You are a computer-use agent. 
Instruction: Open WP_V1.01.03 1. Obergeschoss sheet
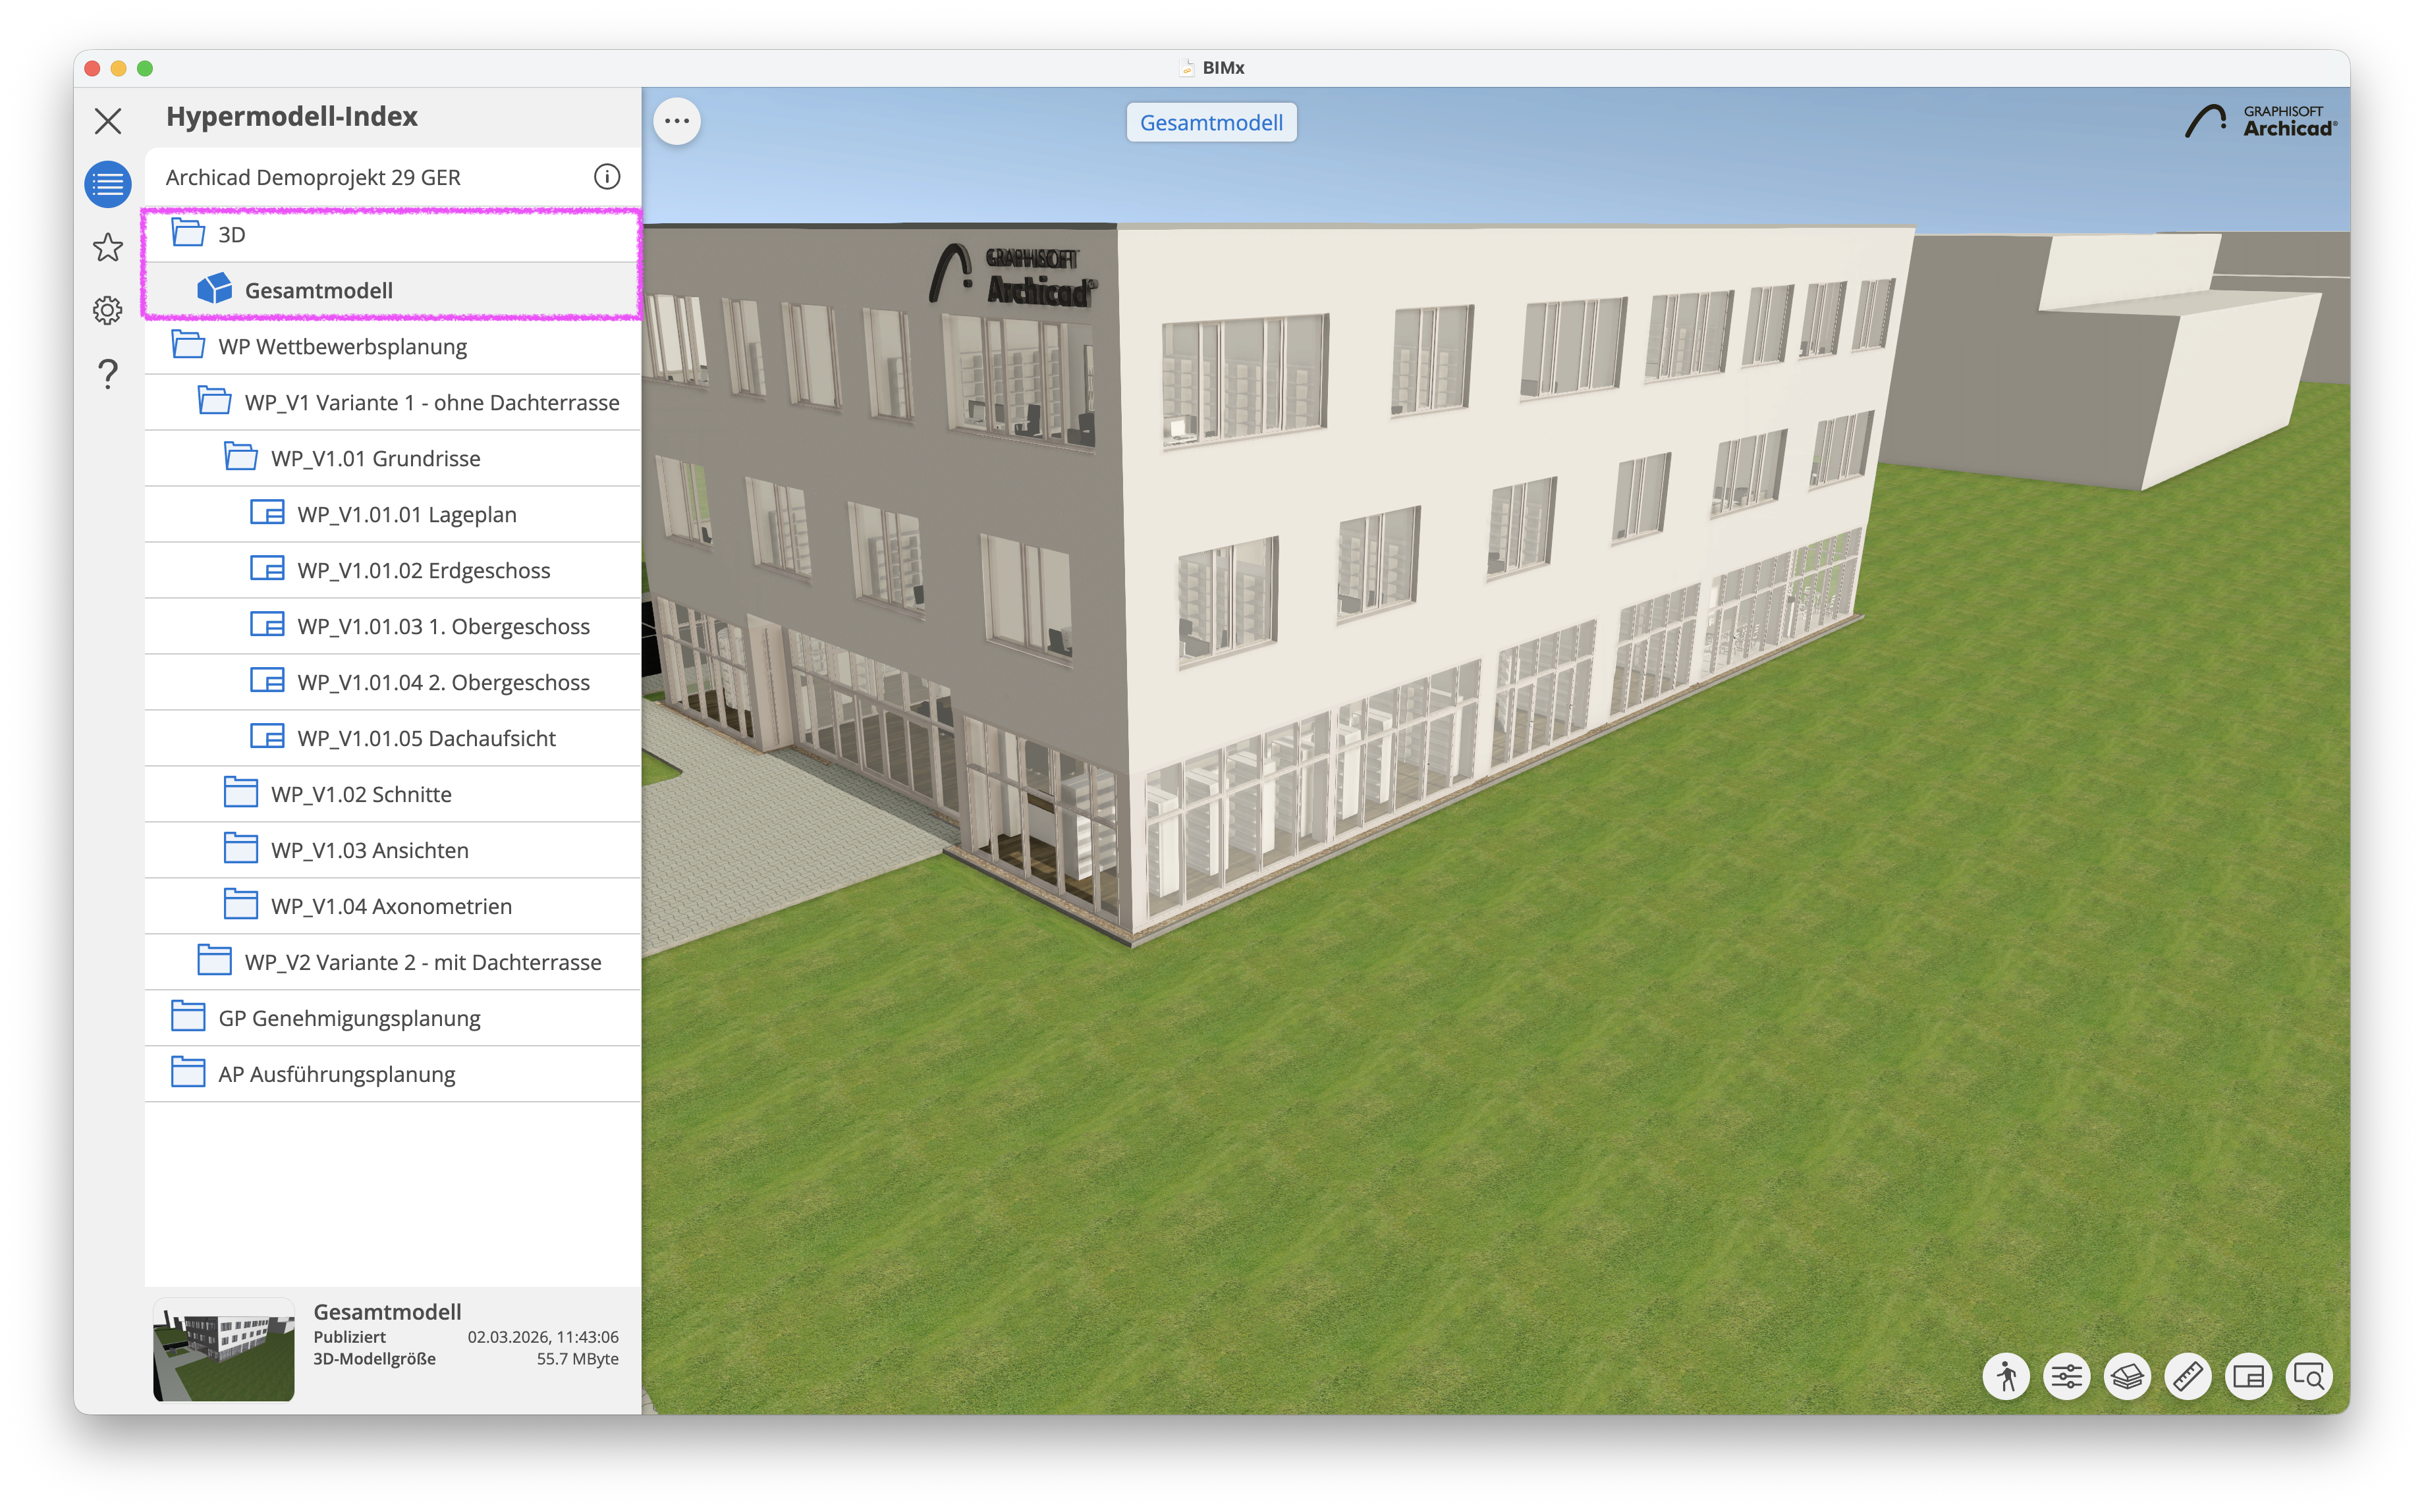coord(393,626)
